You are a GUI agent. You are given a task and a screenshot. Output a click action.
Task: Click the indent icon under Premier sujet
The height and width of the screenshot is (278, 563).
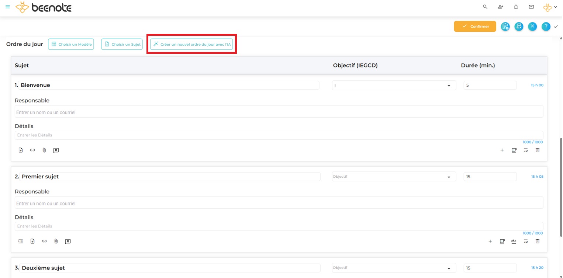[21, 241]
